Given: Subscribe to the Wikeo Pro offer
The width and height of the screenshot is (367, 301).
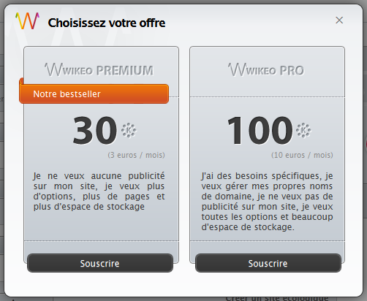Looking at the screenshot, I should pyautogui.click(x=268, y=263).
